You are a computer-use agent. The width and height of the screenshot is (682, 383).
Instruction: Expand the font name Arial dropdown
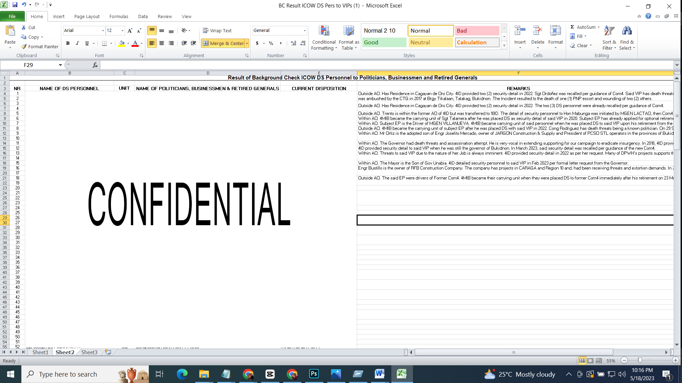[103, 30]
